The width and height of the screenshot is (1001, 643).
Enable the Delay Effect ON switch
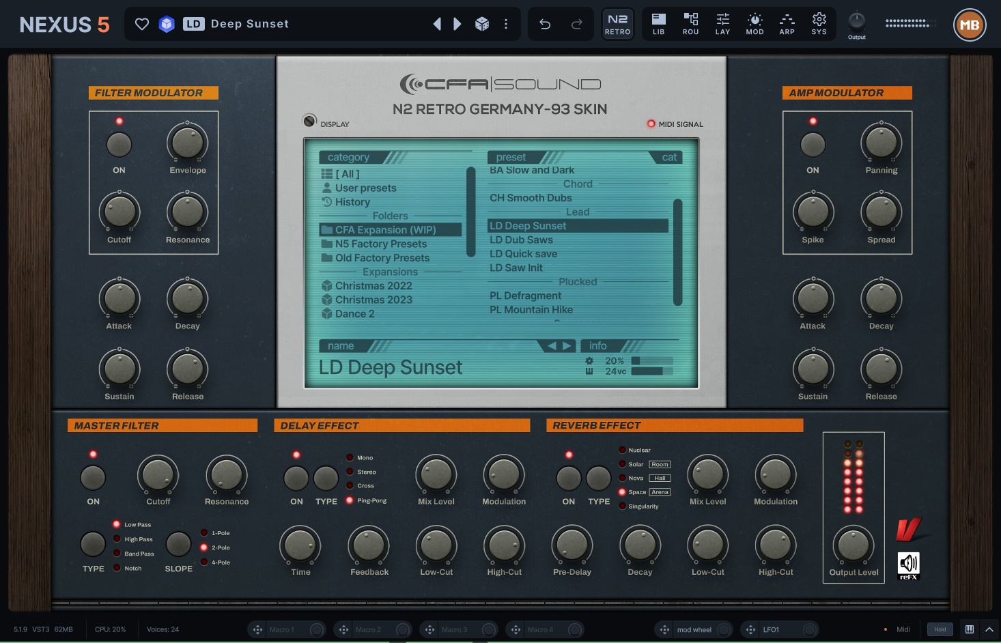click(x=296, y=478)
